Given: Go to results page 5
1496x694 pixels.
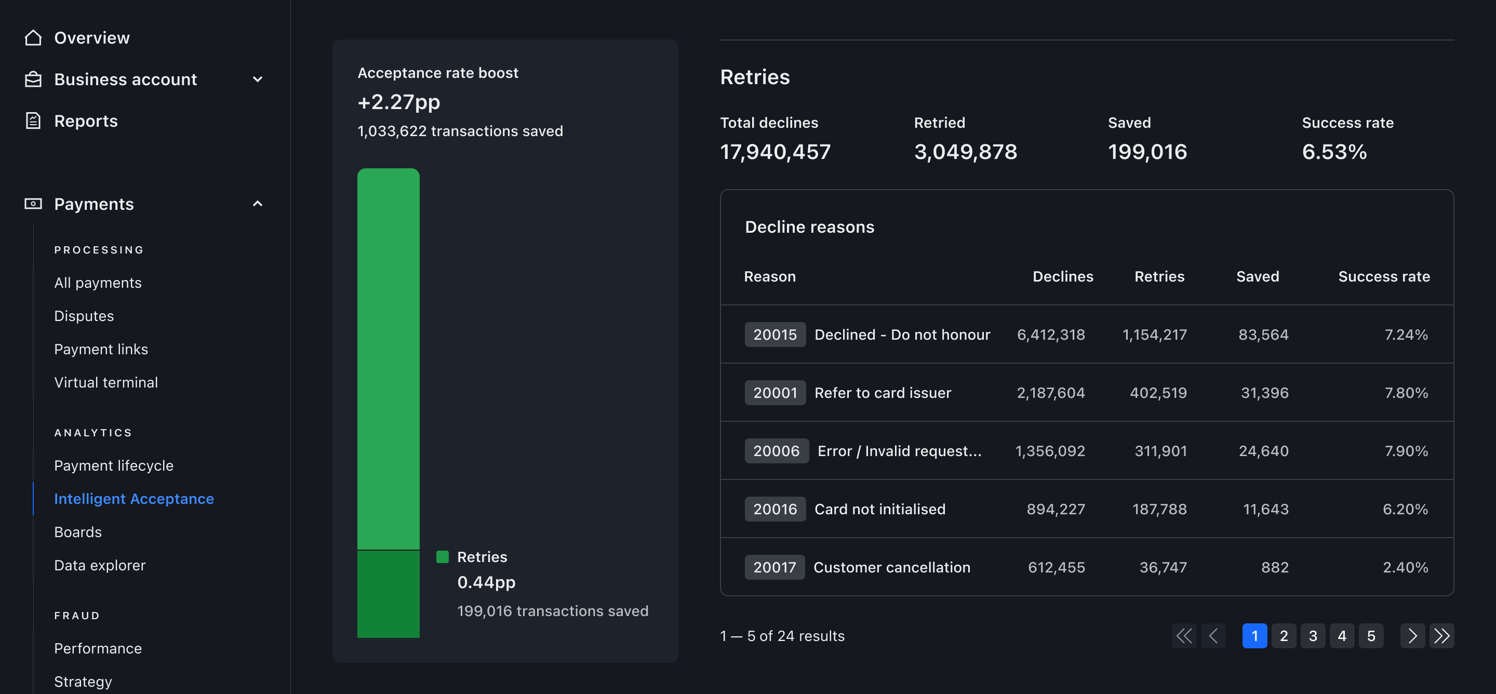Looking at the screenshot, I should [1371, 635].
